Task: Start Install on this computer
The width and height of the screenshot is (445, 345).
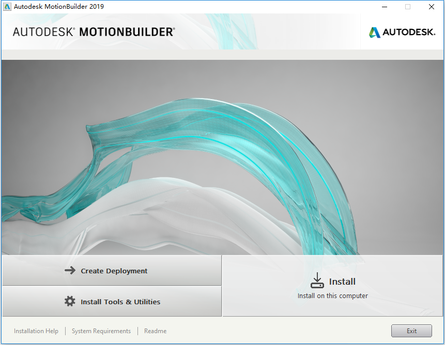Action: click(x=333, y=286)
